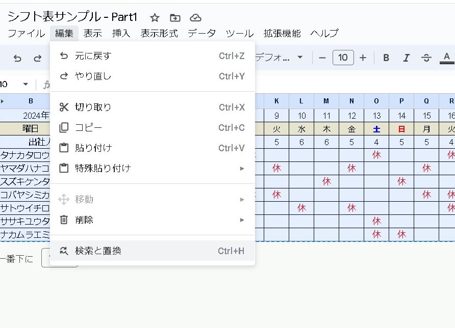
Task: Open the text color picker
Action: (447, 58)
